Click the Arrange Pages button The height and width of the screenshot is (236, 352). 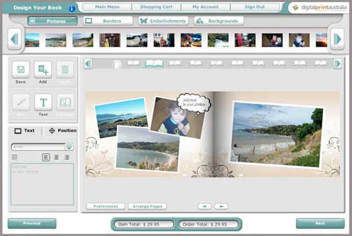pyautogui.click(x=147, y=206)
